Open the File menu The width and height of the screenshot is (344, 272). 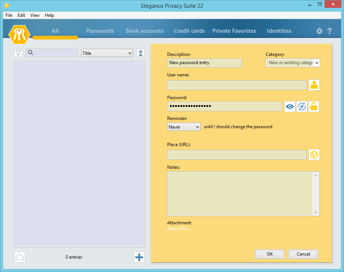tap(9, 15)
